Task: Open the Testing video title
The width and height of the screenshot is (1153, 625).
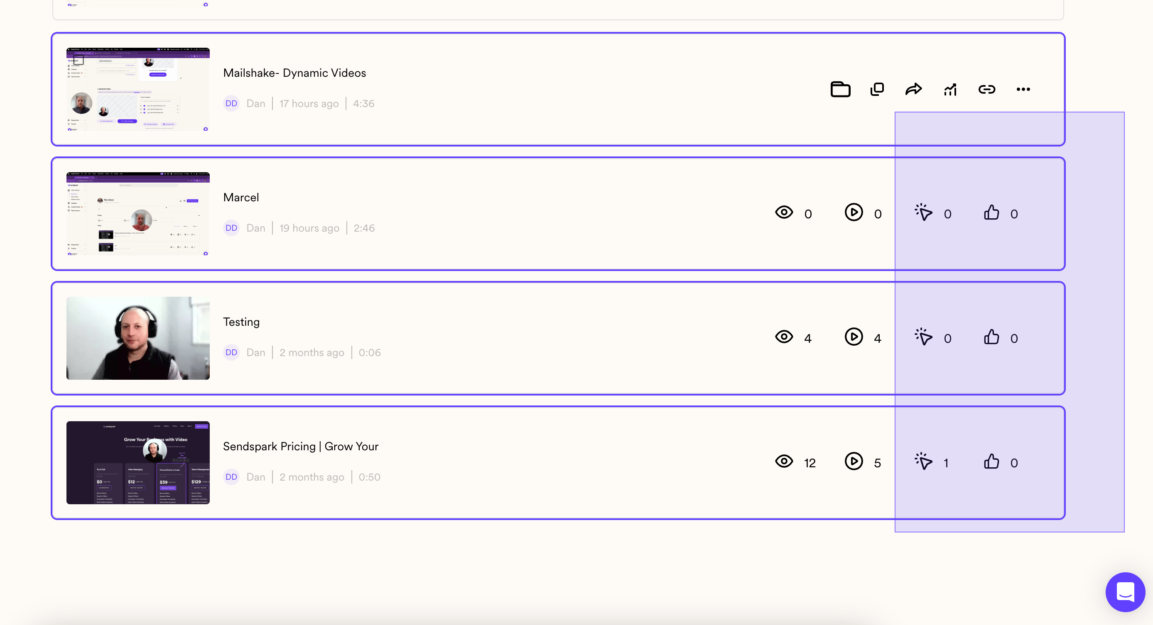Action: pos(241,322)
